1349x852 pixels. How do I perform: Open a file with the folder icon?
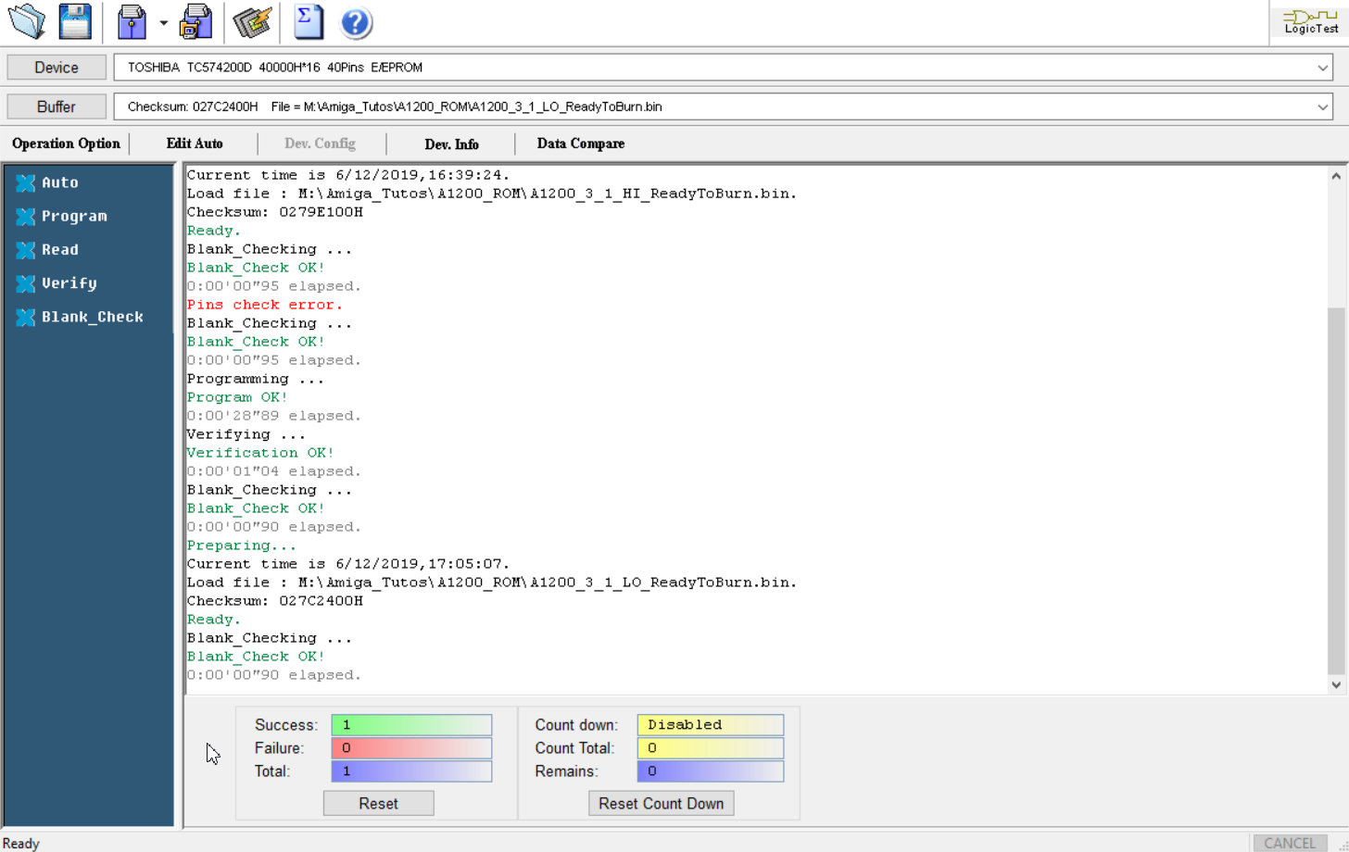pyautogui.click(x=27, y=21)
